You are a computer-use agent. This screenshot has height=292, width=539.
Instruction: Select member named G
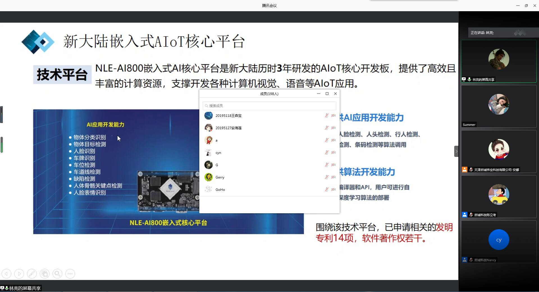coord(269,165)
